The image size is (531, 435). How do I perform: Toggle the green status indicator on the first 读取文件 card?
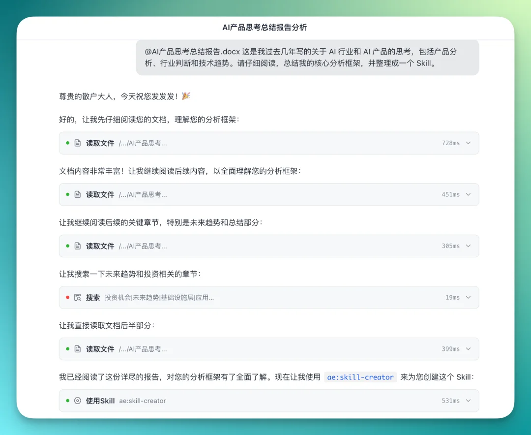(x=67, y=143)
